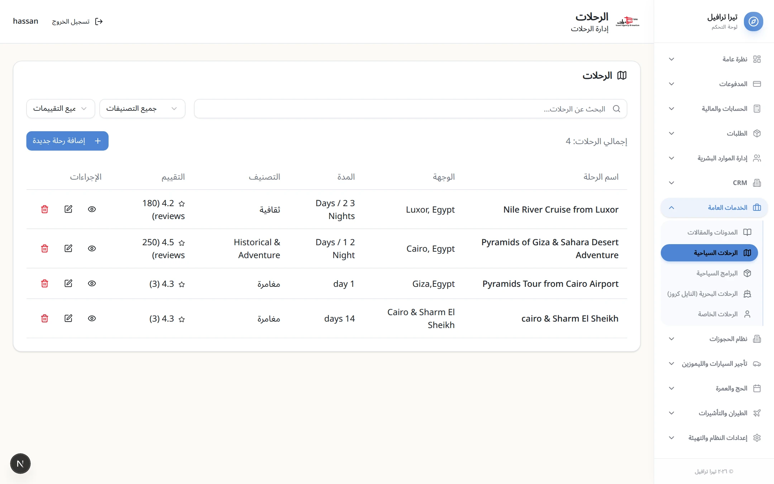The height and width of the screenshot is (484, 774).
Task: Edit the cairo & Sharm El Sheikh trip
Action: pos(68,318)
